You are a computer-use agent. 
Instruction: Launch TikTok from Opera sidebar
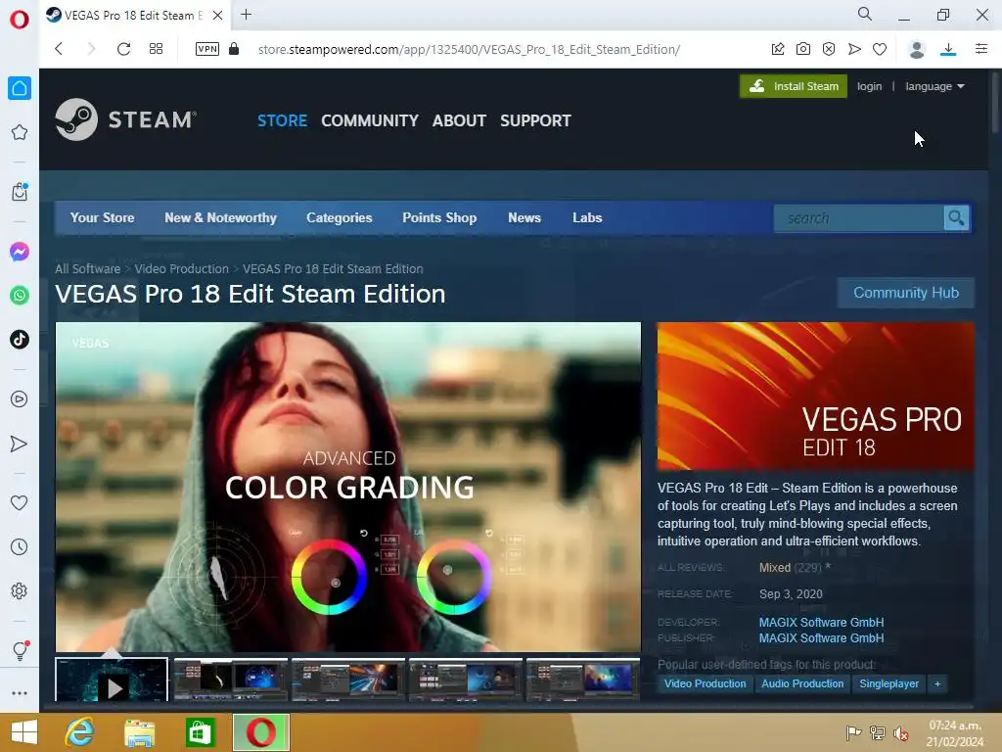pos(20,339)
